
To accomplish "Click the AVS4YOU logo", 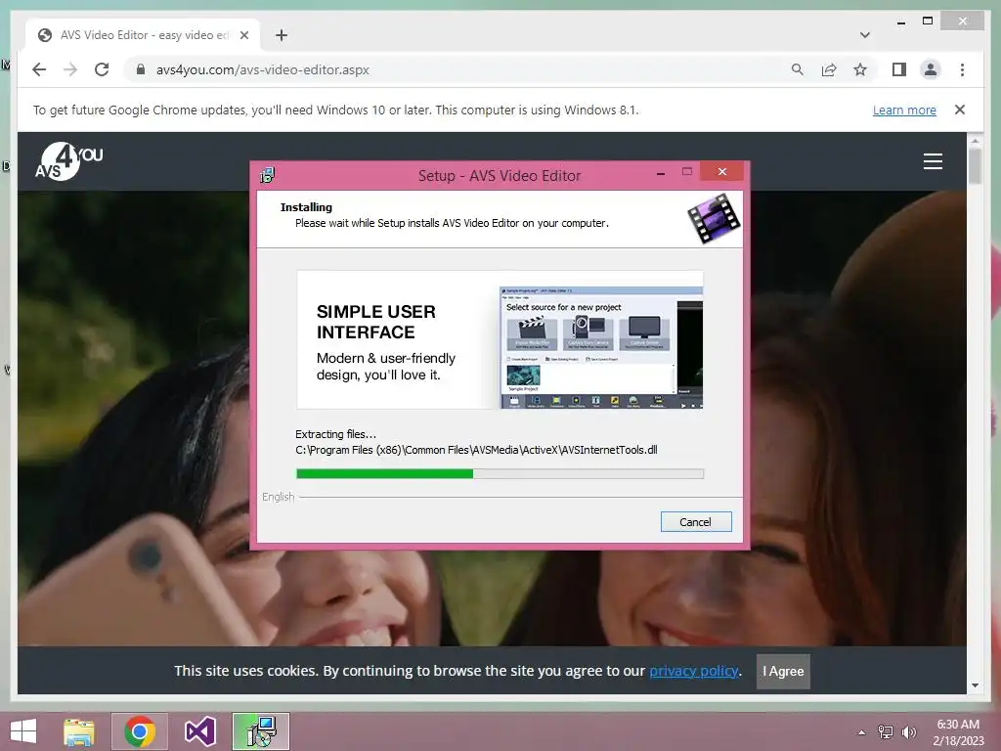I will tap(69, 161).
